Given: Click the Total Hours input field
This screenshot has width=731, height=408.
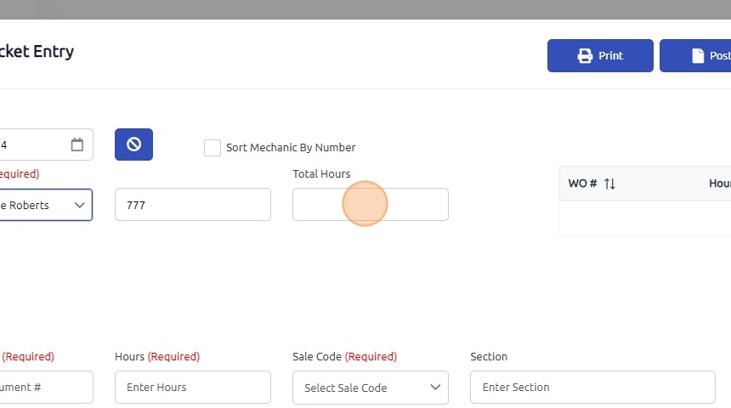Looking at the screenshot, I should (x=370, y=205).
